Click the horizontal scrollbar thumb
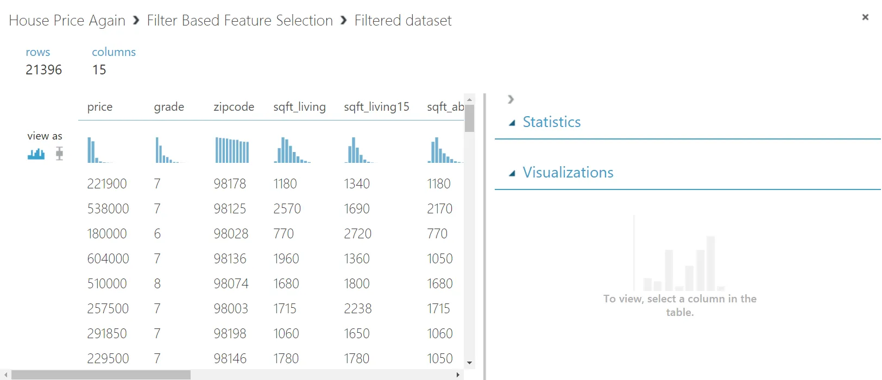This screenshot has width=882, height=380. (101, 375)
